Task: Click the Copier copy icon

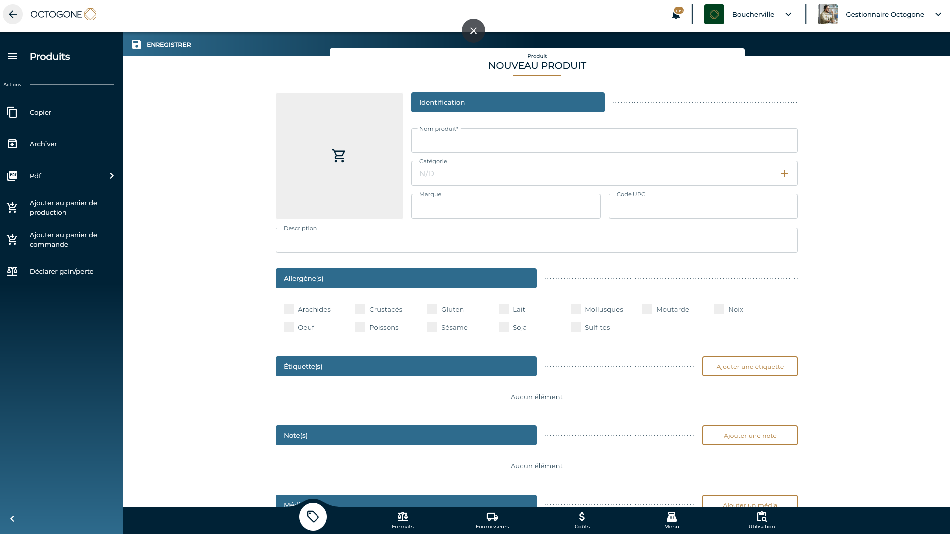Action: coord(12,112)
